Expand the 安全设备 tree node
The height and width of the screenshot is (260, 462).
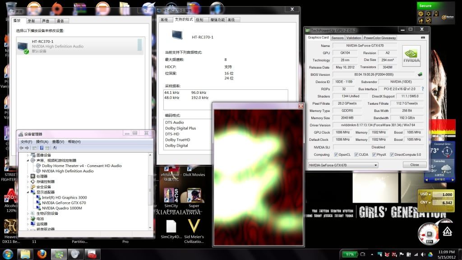click(28, 187)
